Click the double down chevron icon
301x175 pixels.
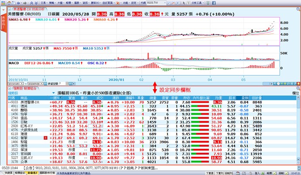pos(36,3)
